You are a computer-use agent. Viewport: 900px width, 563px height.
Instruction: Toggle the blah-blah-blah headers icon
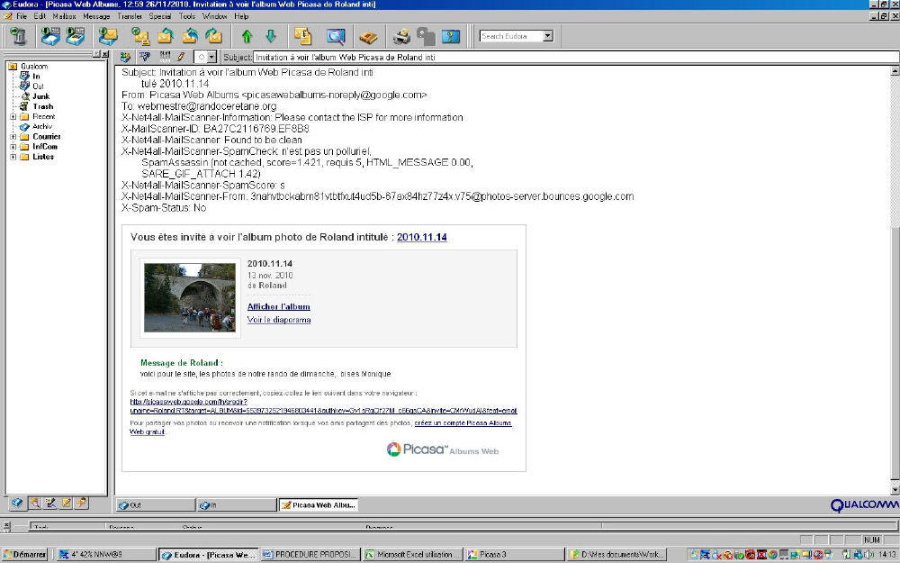click(166, 56)
